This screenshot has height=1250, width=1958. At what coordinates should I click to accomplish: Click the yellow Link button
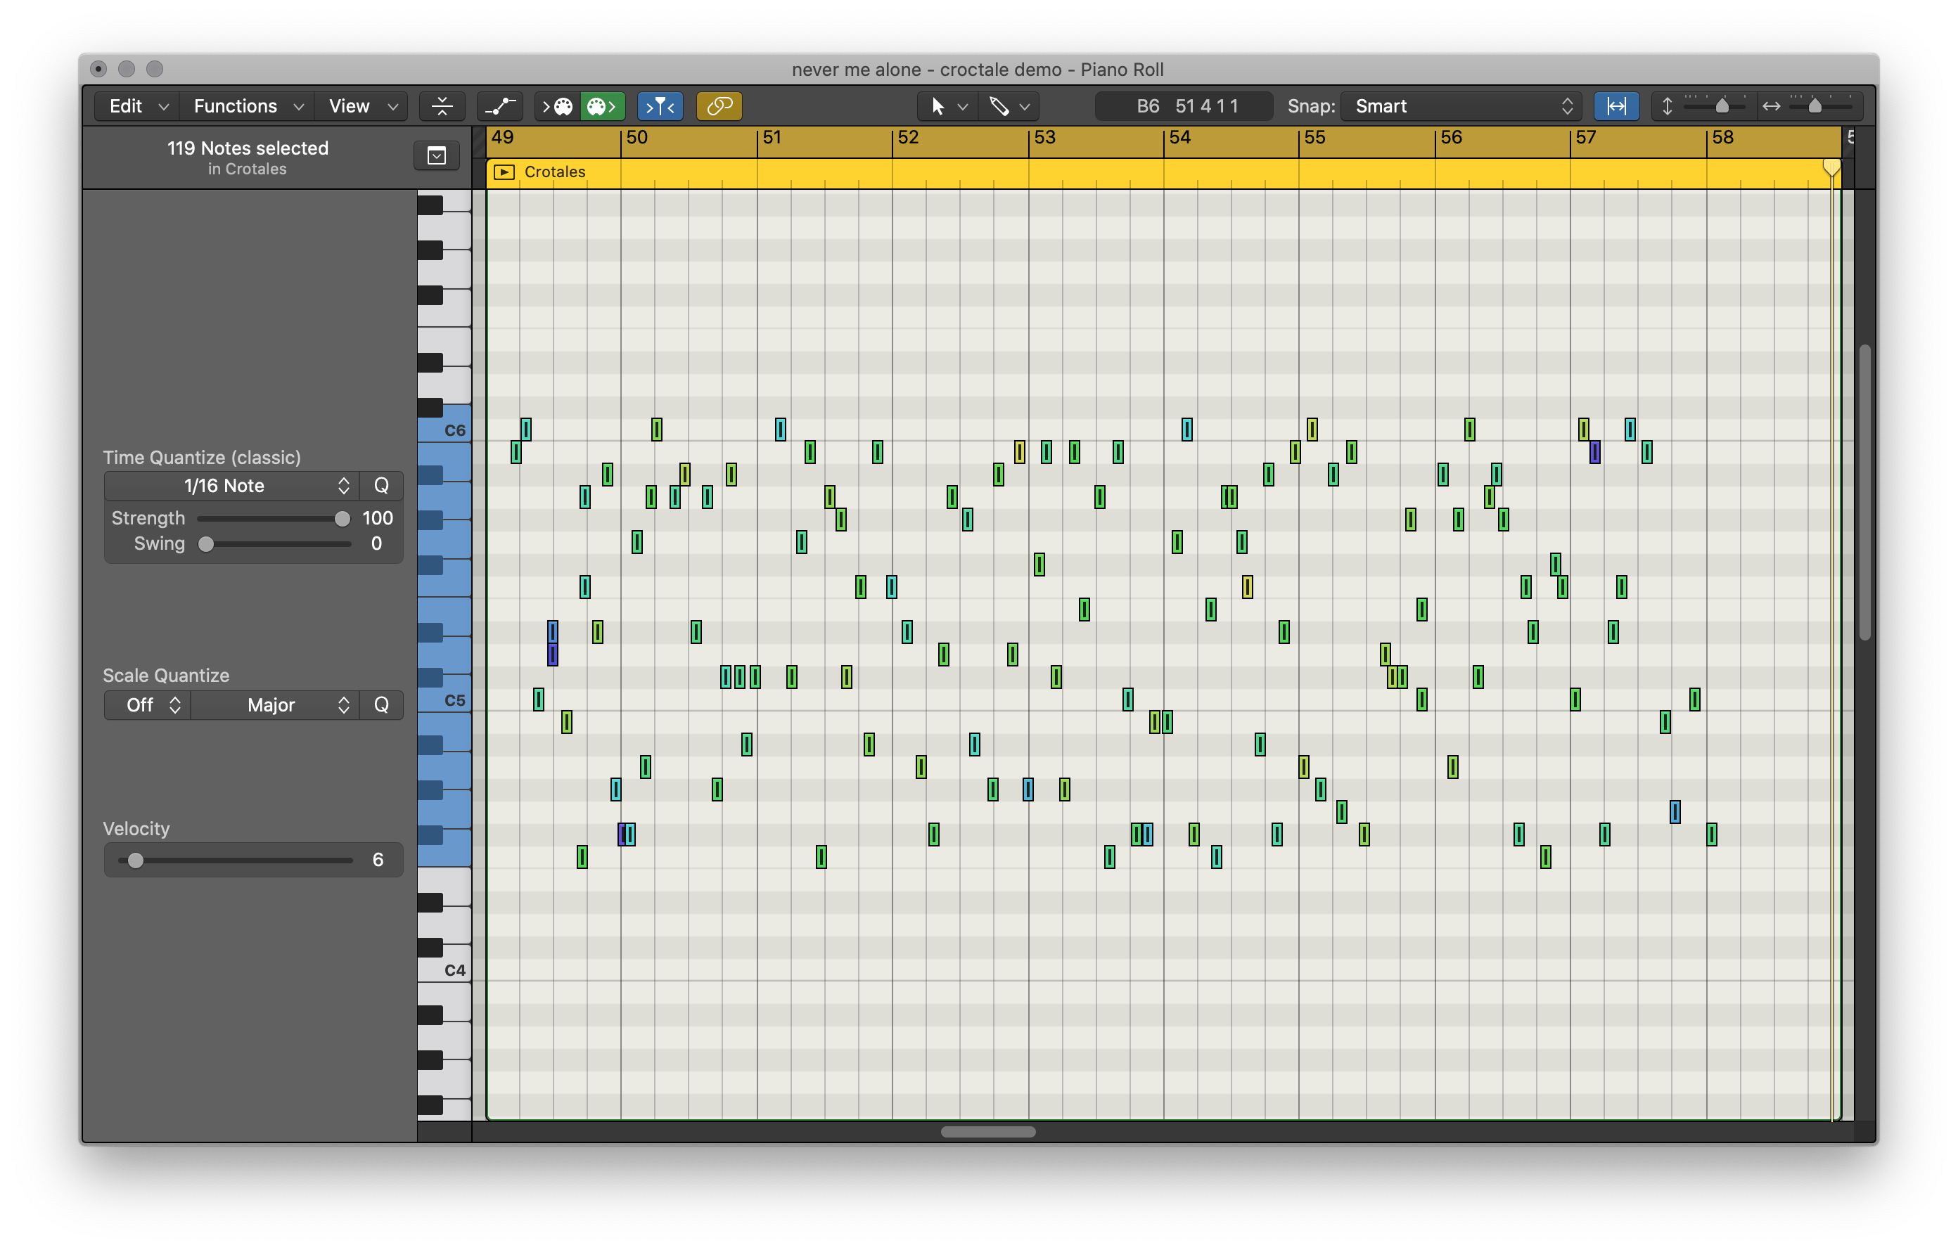point(719,106)
